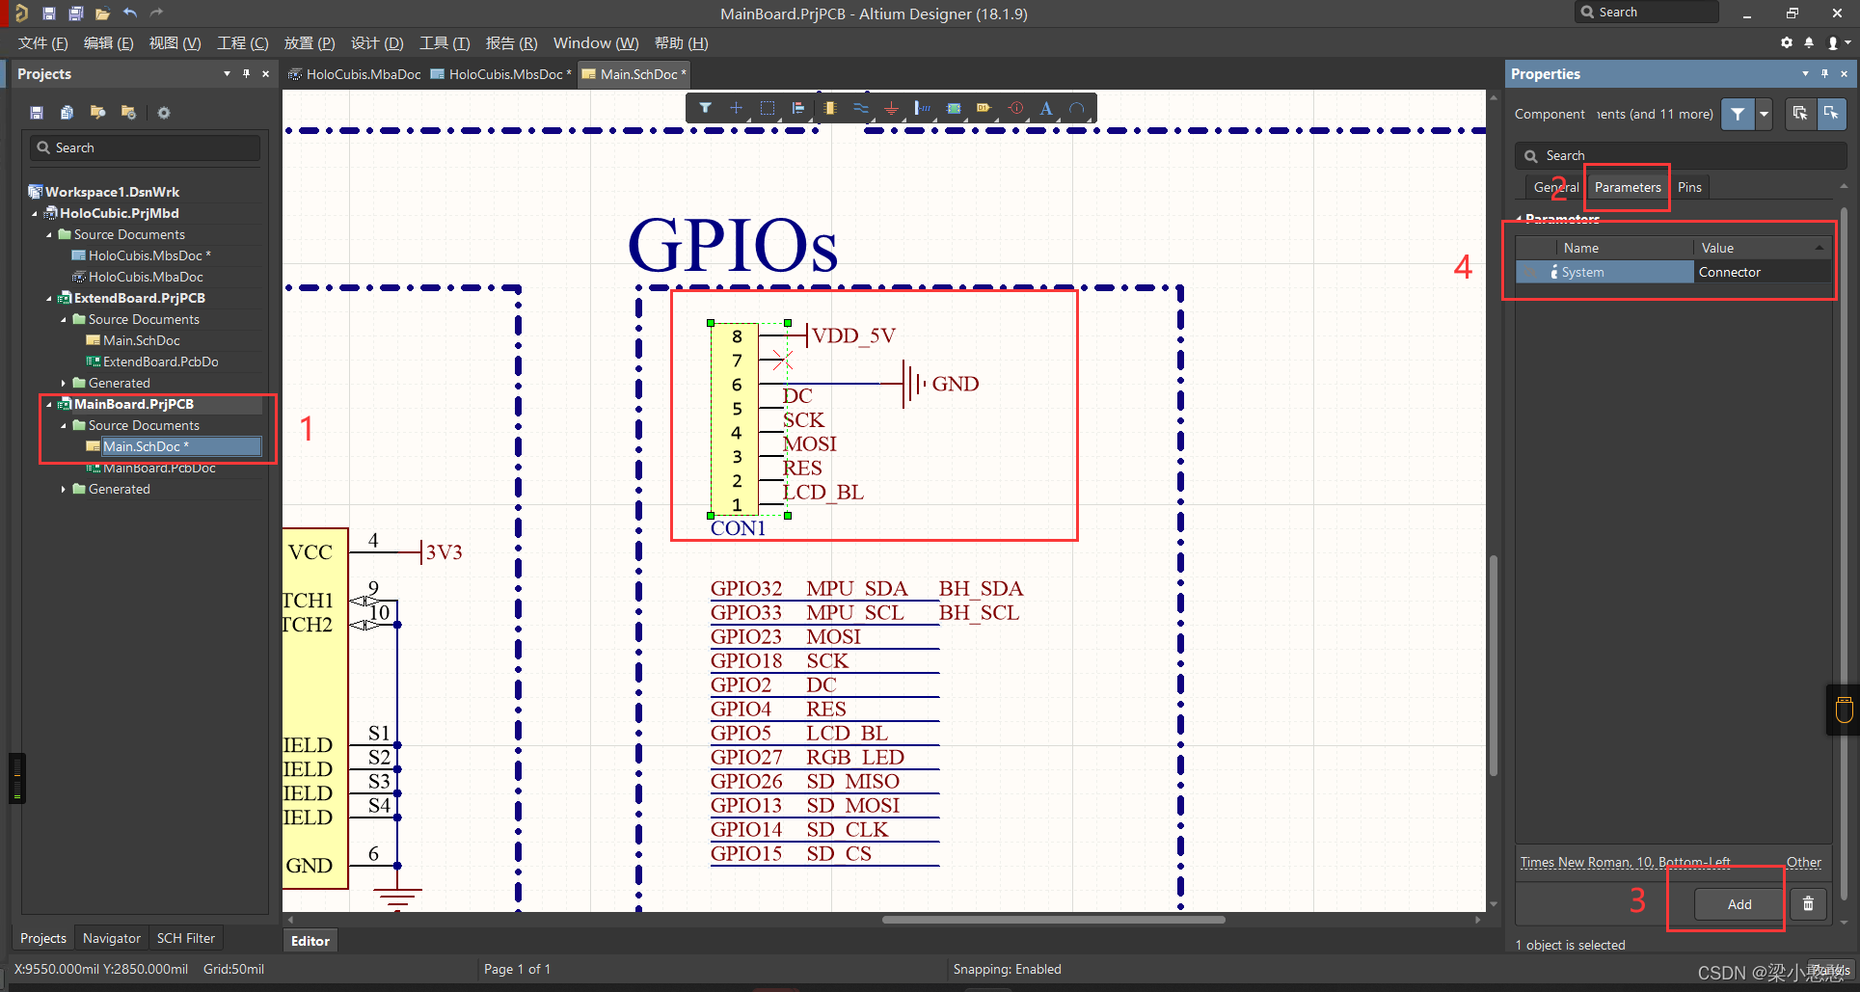
Task: Toggle visibility eye of System parameter
Action: click(x=1531, y=273)
